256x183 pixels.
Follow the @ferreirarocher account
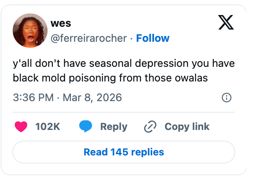[153, 38]
